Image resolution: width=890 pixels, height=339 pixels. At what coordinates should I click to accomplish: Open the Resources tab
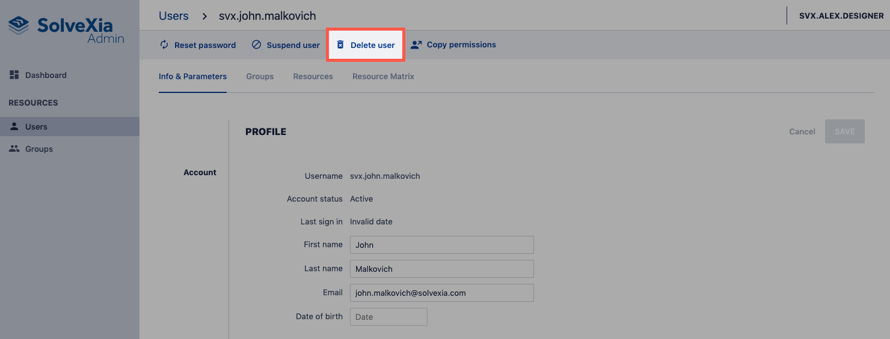click(x=313, y=77)
